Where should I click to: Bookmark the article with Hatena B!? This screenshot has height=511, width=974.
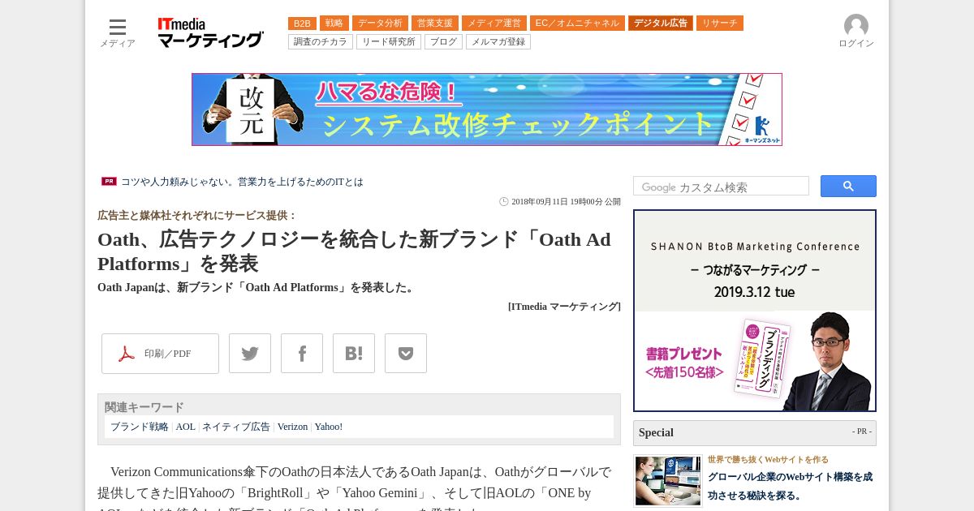coord(354,354)
